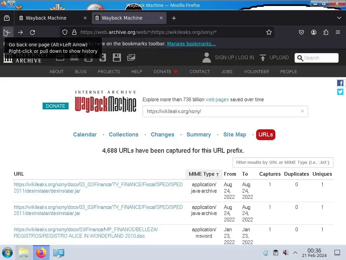Show site security padlock info
The width and height of the screenshot is (346, 260).
[74, 32]
